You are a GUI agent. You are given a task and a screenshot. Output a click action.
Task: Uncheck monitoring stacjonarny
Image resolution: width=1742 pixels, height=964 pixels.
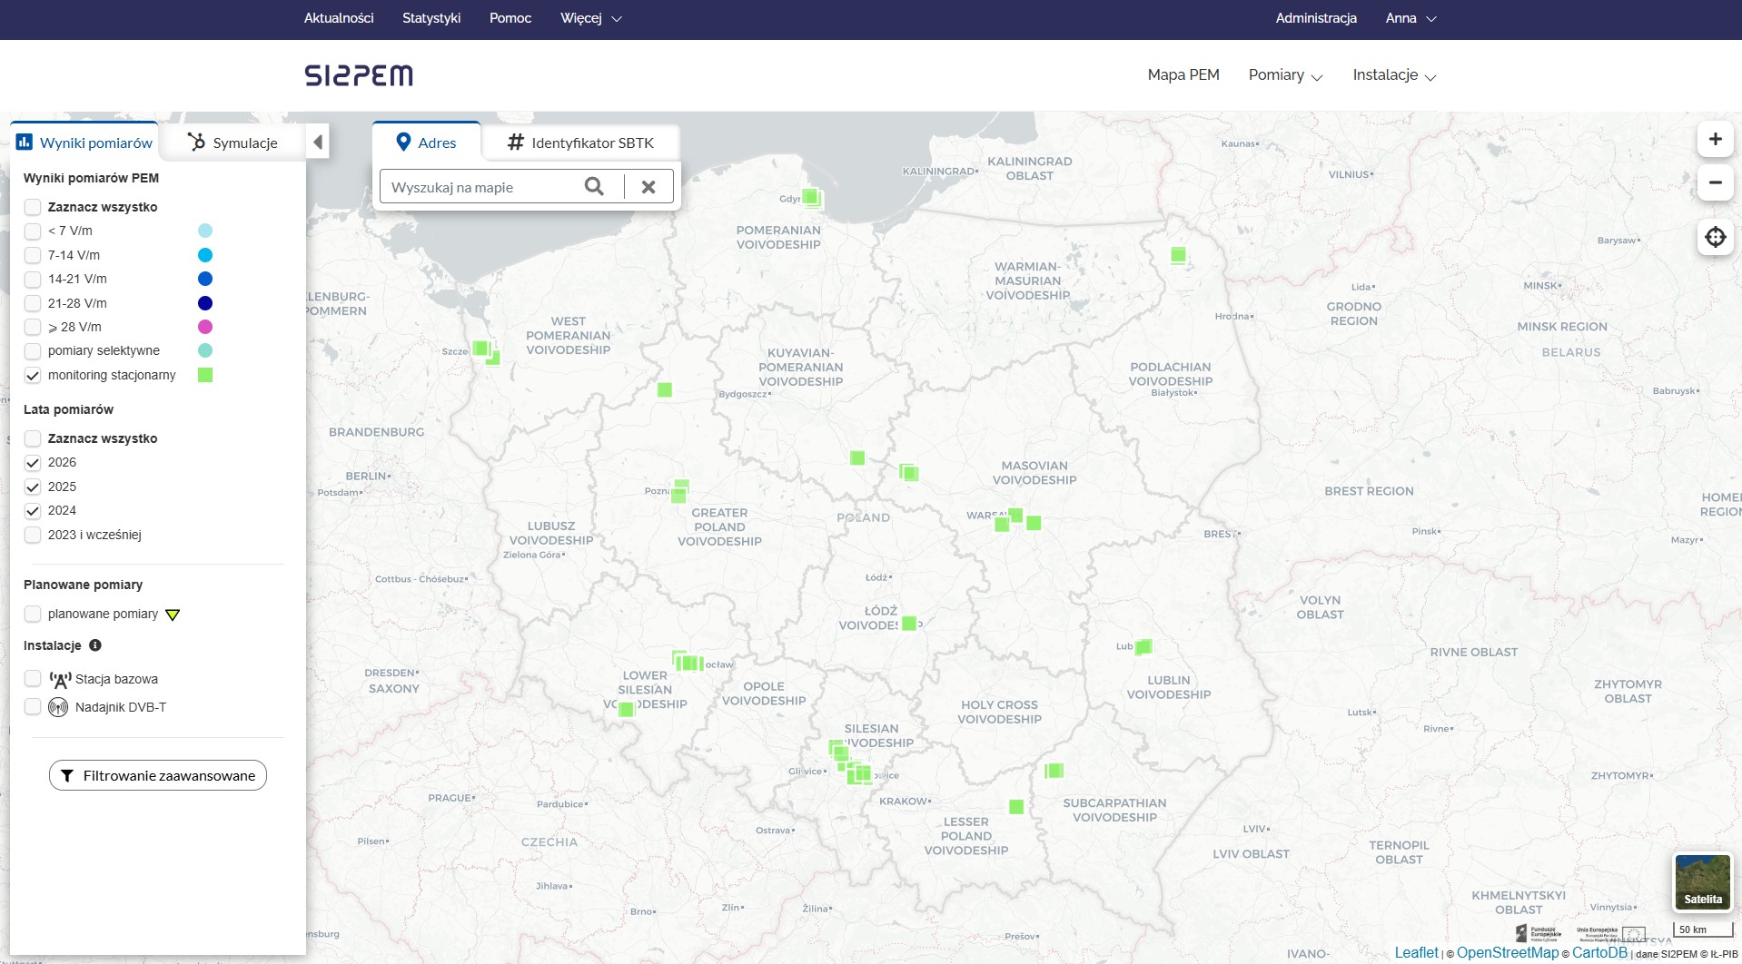(33, 375)
